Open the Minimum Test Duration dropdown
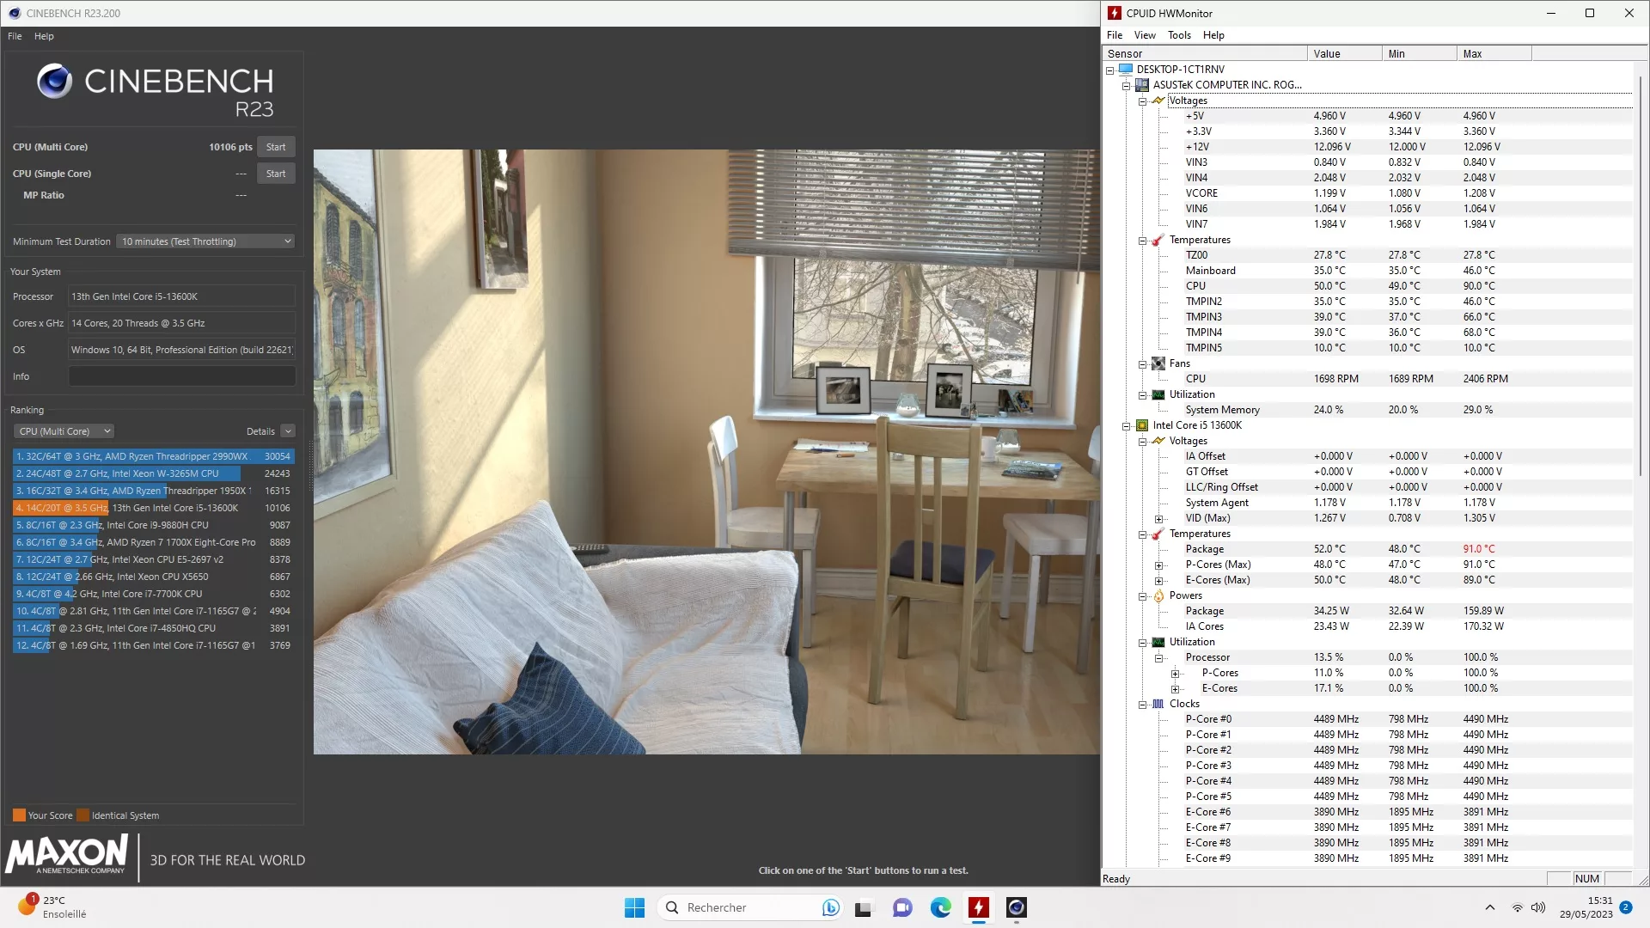Screen dimensions: 1650x928 tap(206, 241)
